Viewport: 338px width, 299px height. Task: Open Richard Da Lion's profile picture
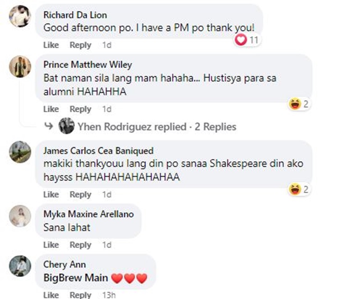pos(20,17)
